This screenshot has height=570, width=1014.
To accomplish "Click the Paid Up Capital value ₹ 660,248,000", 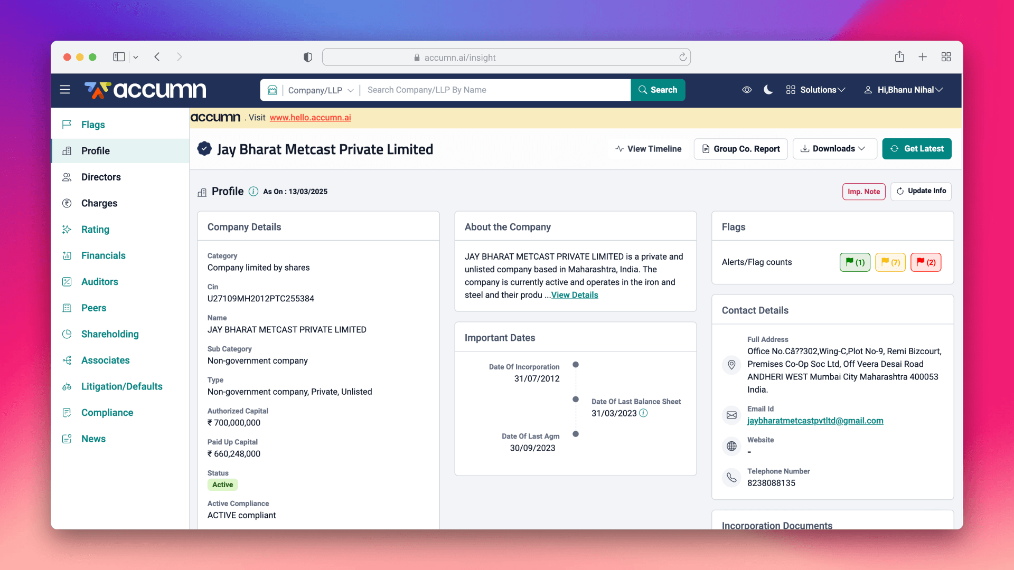I will [x=234, y=454].
